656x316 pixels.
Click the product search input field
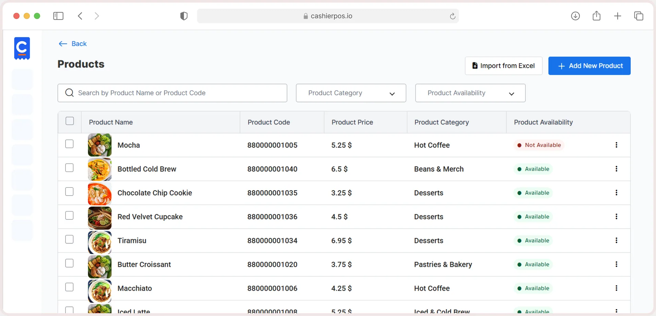[x=172, y=93]
